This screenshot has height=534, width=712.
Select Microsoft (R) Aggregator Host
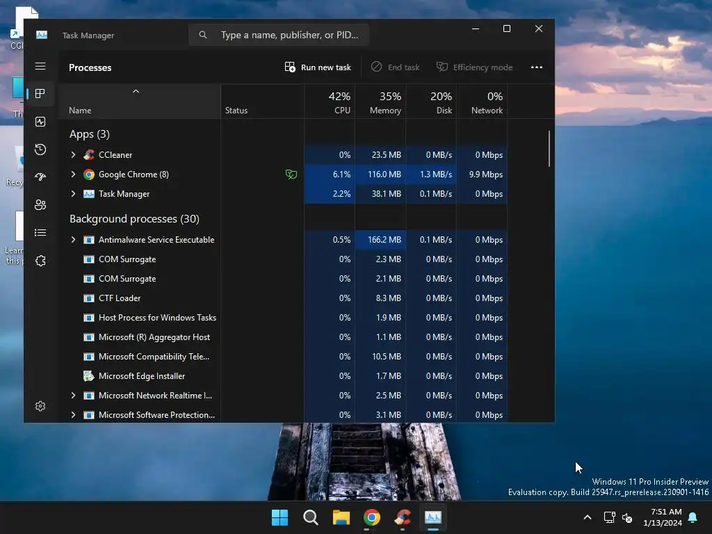point(284,337)
